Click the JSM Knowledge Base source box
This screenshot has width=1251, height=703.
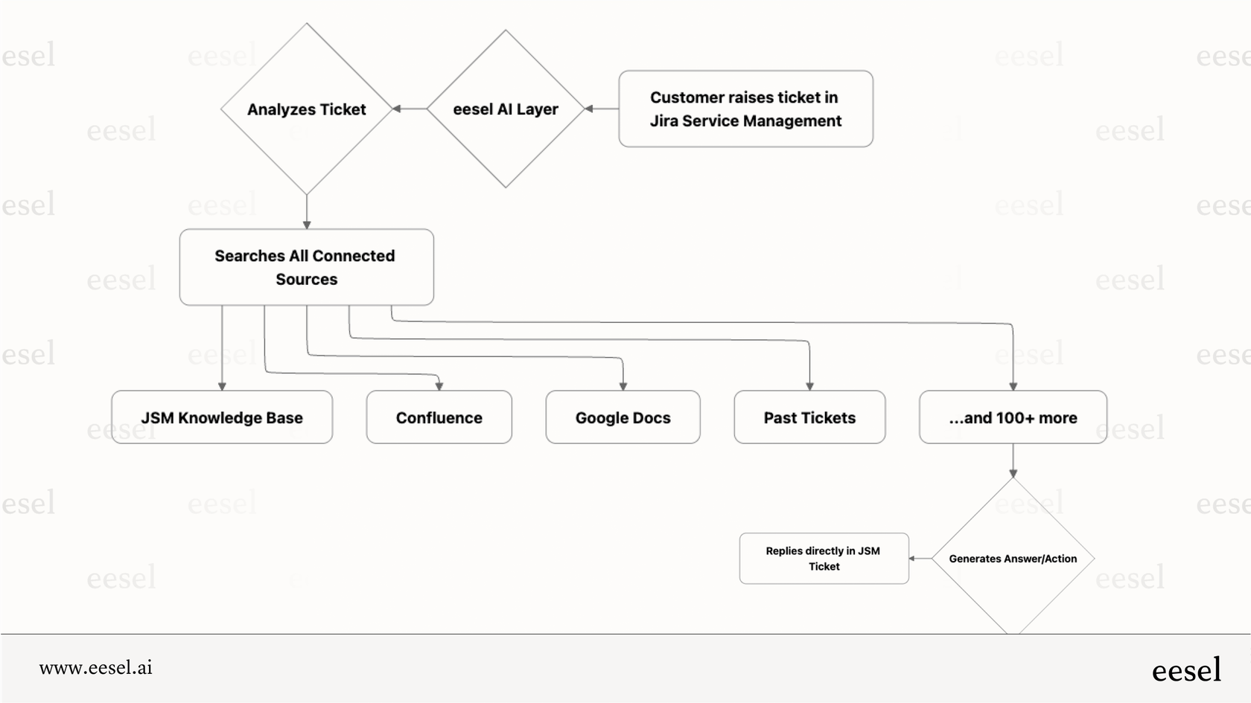(x=221, y=417)
